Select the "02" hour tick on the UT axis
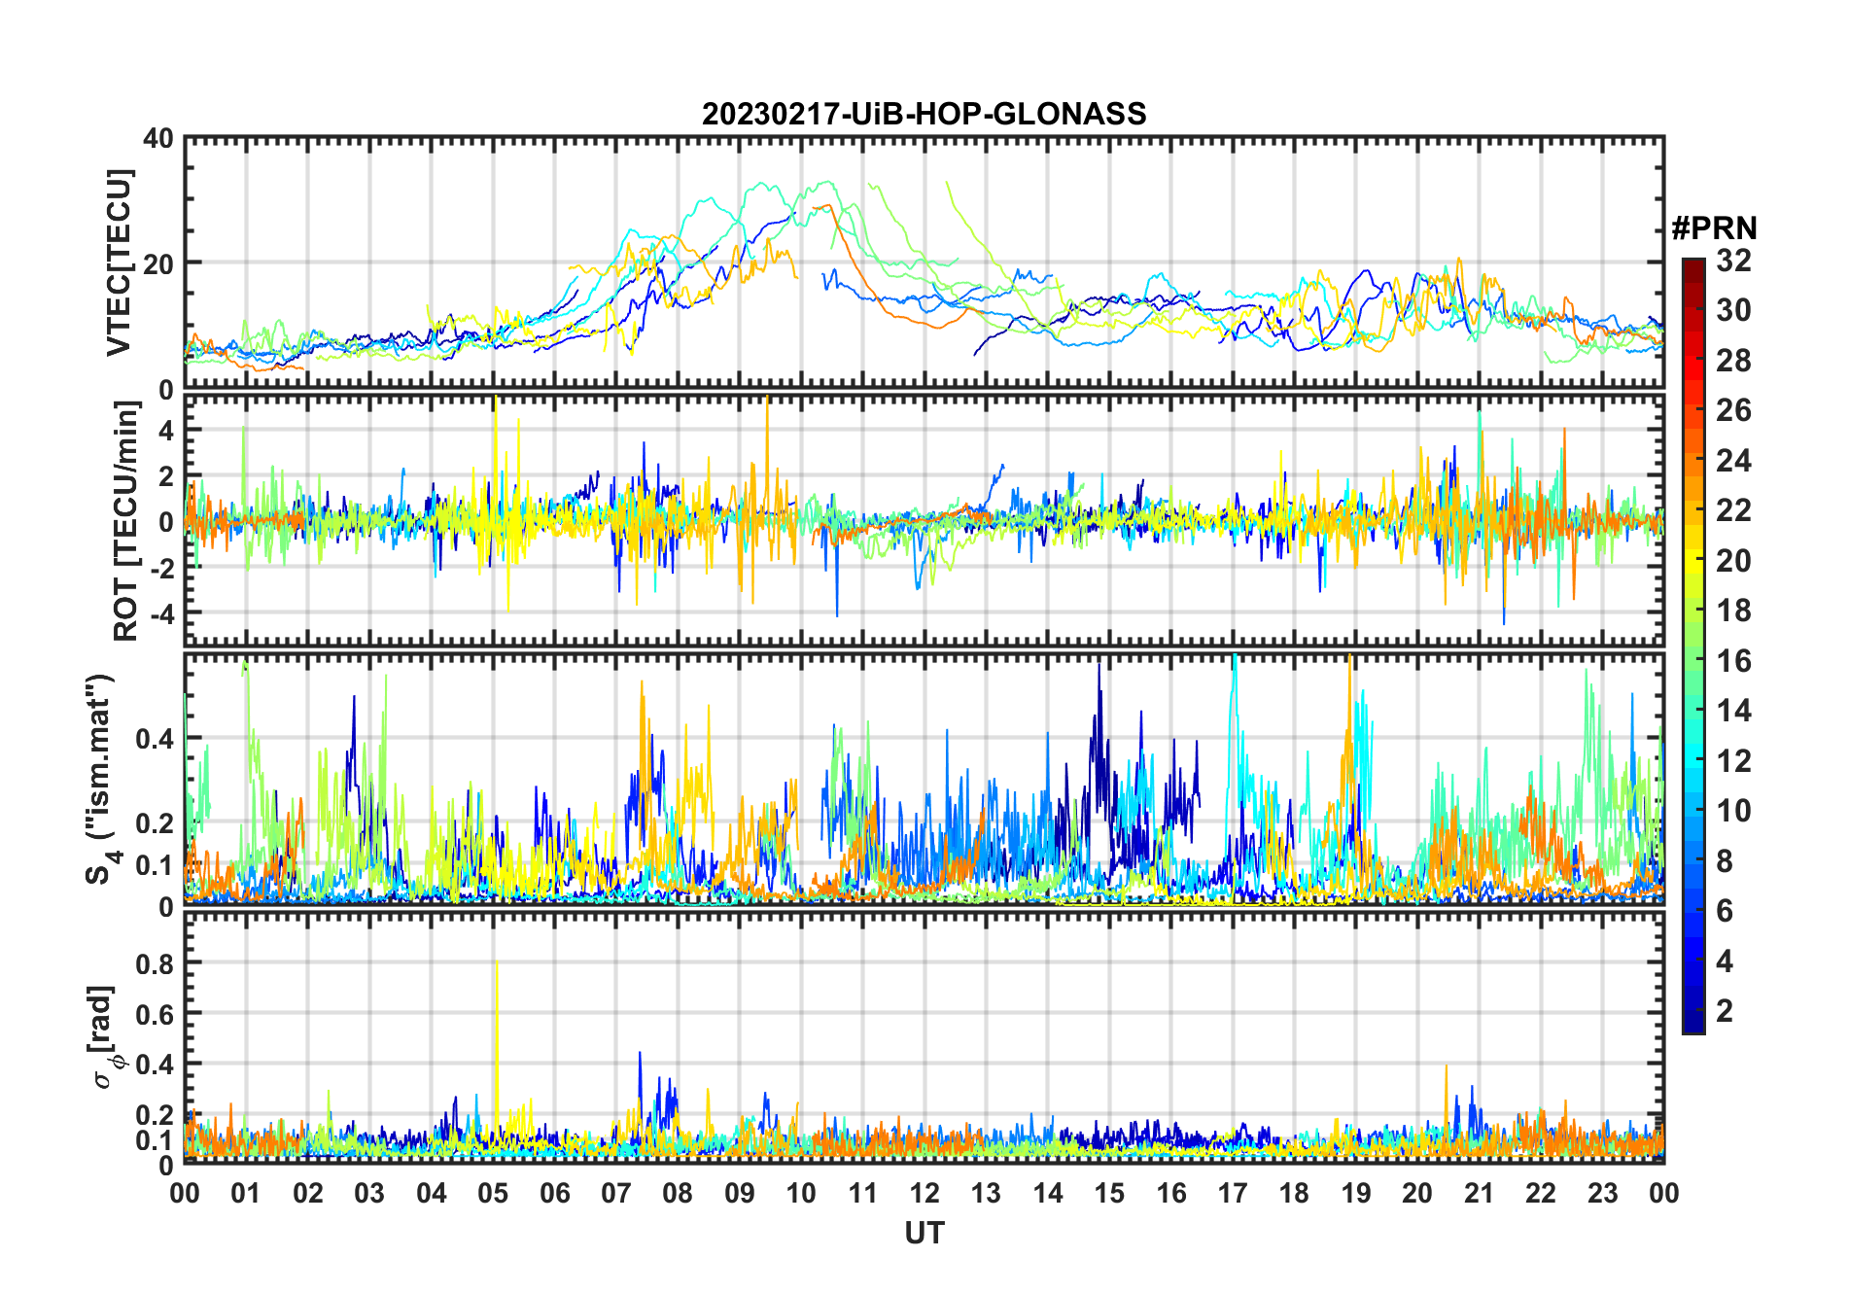Viewport: 1849px width, 1293px height. [308, 1193]
